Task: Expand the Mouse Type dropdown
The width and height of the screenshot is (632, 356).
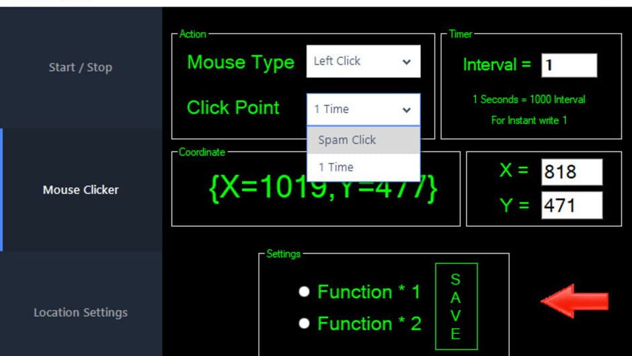Action: point(363,61)
